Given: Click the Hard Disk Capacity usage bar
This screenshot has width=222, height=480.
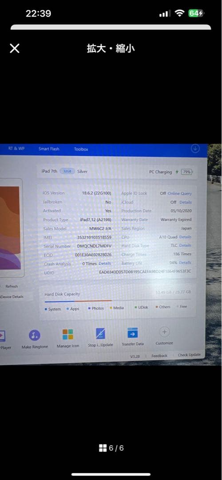Looking at the screenshot, I should (x=118, y=300).
